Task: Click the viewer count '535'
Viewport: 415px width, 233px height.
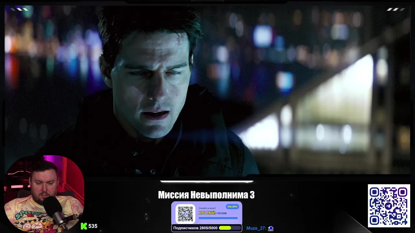Action: click(93, 226)
